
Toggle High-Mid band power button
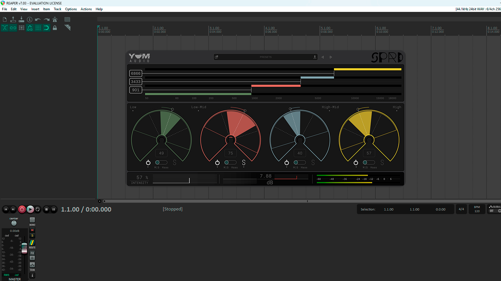point(286,162)
